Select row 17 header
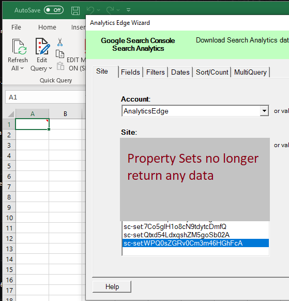The height and width of the screenshot is (301, 289). [x=9, y=290]
